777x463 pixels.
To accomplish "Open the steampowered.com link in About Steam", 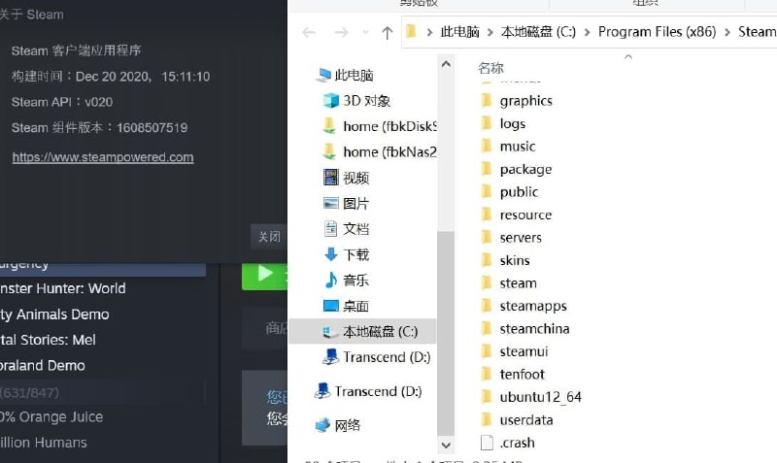I will pos(103,157).
